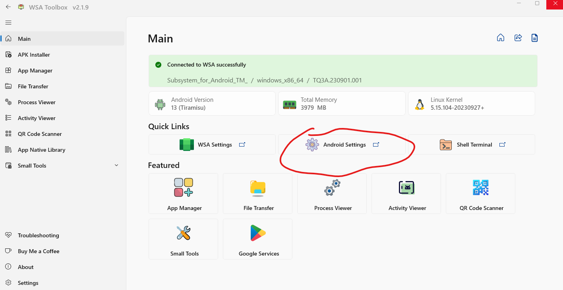Open WSA Settings quick link
Viewport: 563px width, 290px height.
[212, 145]
